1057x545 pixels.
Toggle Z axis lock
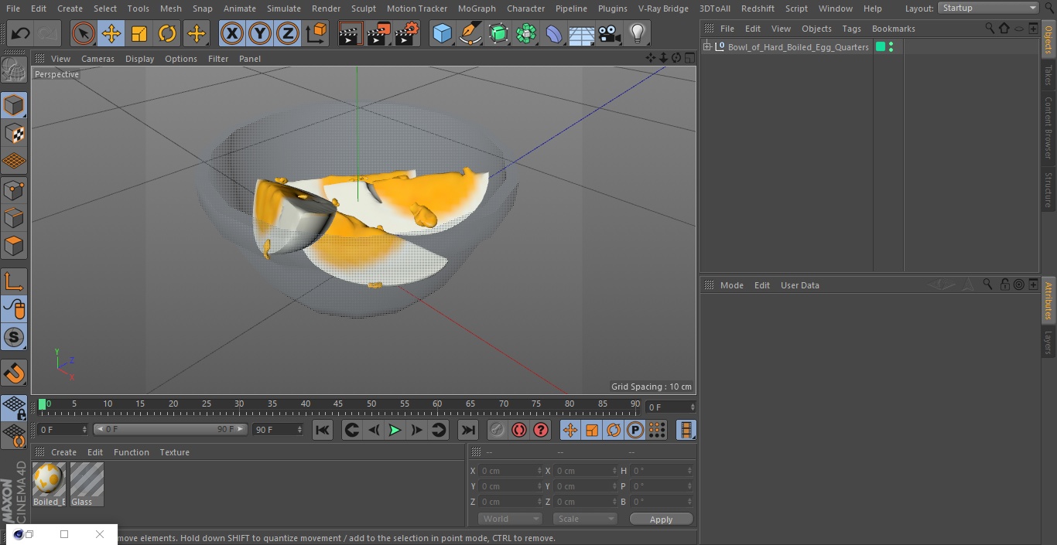click(288, 33)
